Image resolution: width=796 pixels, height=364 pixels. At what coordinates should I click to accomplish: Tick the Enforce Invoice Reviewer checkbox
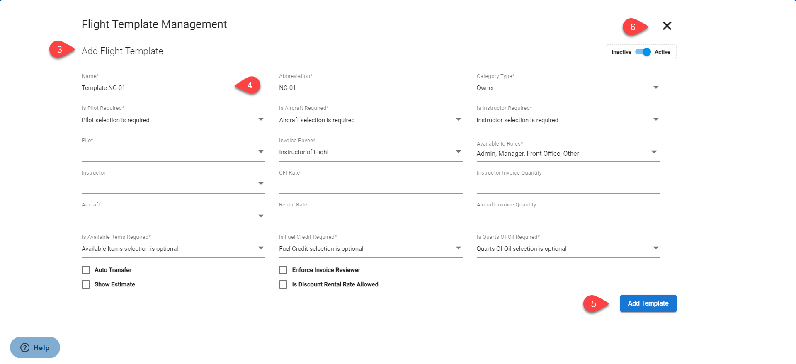pyautogui.click(x=283, y=270)
